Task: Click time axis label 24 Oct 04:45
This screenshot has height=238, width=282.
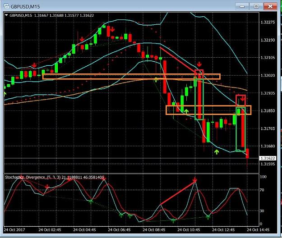Action: [84, 230]
